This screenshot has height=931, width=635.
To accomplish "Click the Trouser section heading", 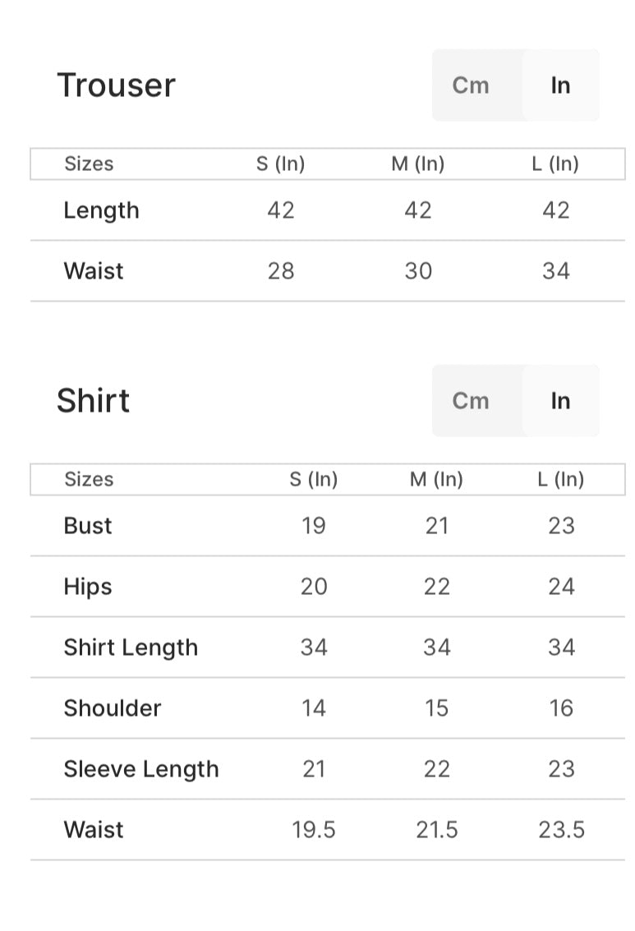I will 116,85.
